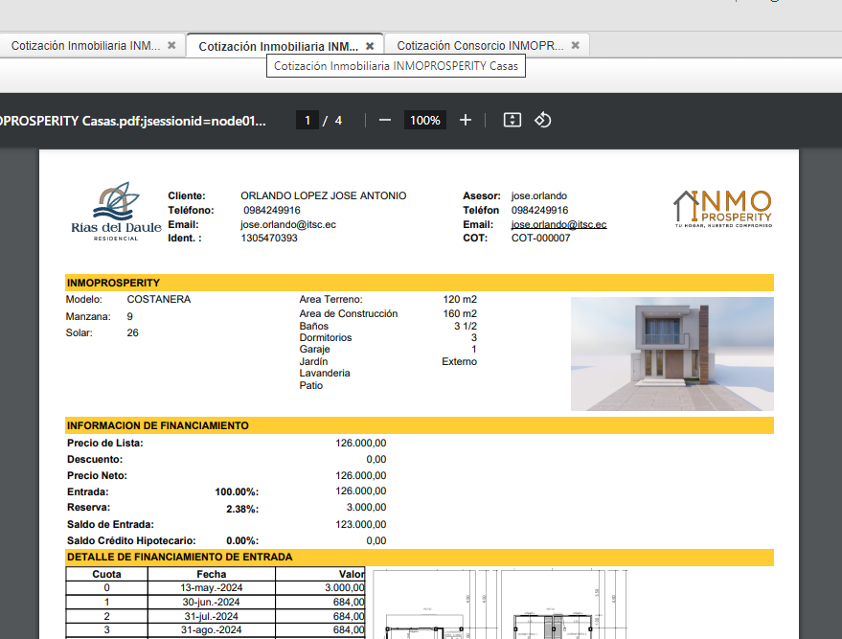The width and height of the screenshot is (842, 639).
Task: Close the Cotización Consorcio tab
Action: coord(575,45)
